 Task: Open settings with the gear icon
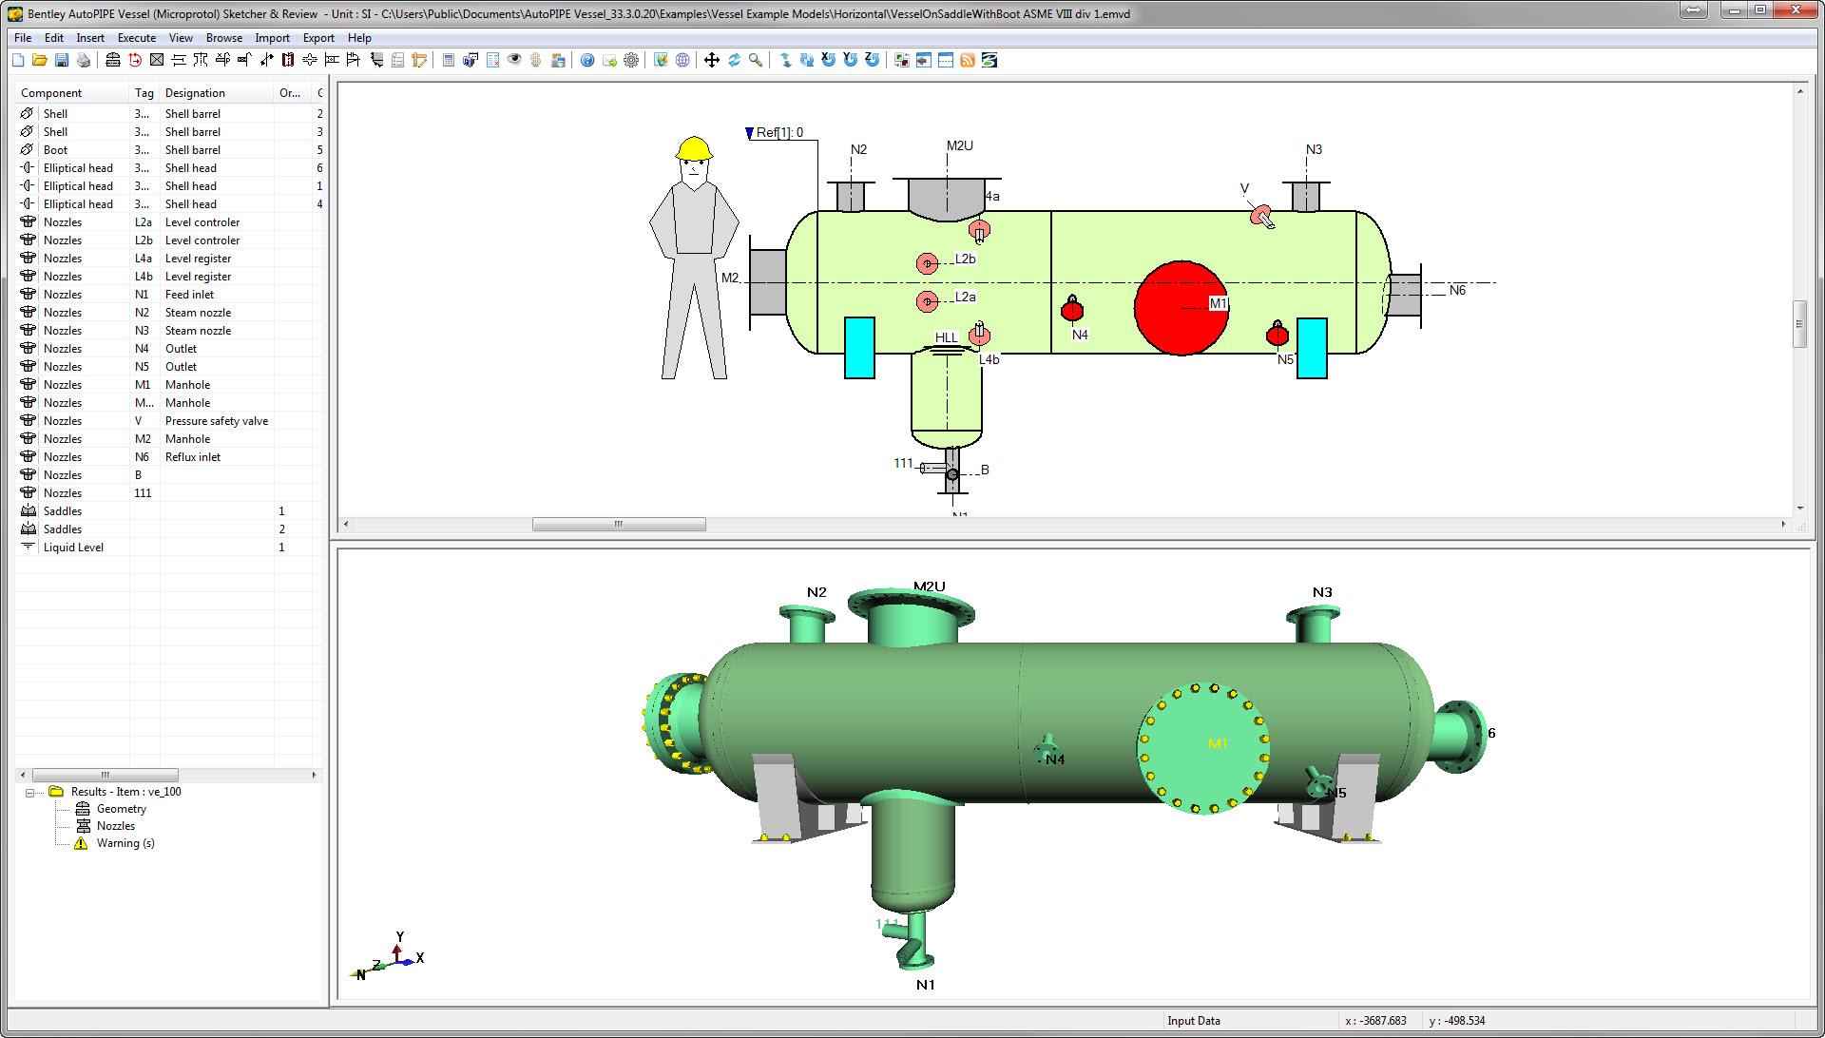631,60
